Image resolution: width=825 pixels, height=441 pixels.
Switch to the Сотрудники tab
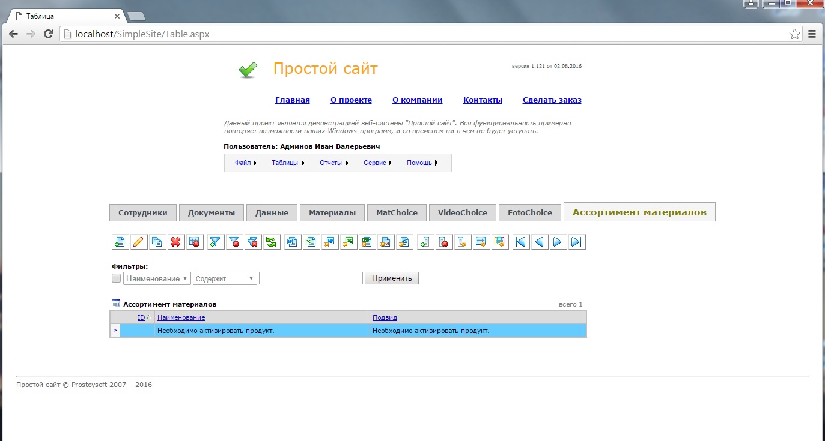tap(143, 212)
